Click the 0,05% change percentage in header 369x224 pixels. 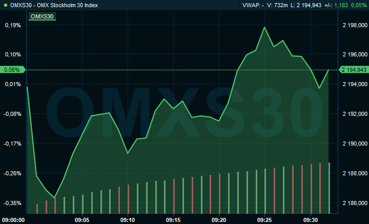click(359, 5)
